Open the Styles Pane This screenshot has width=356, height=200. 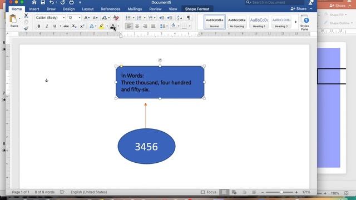[x=304, y=23]
